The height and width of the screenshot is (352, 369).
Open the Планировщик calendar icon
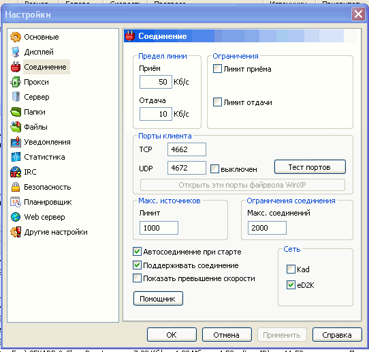[x=16, y=203]
